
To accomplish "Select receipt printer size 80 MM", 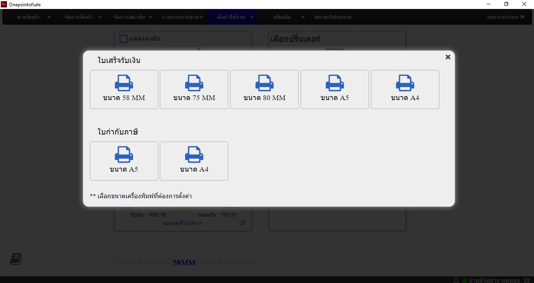I will point(264,90).
